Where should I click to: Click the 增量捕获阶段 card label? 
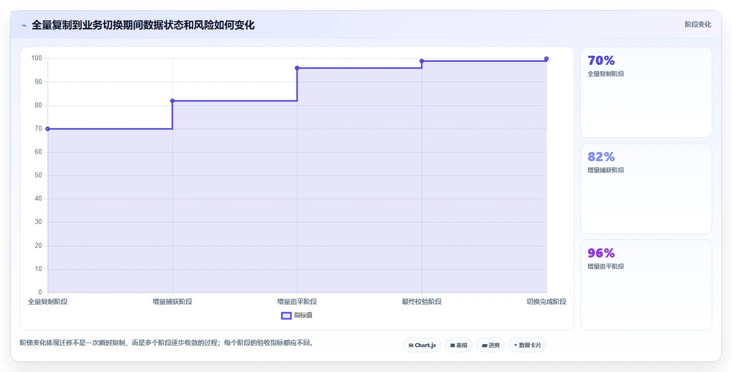(606, 170)
